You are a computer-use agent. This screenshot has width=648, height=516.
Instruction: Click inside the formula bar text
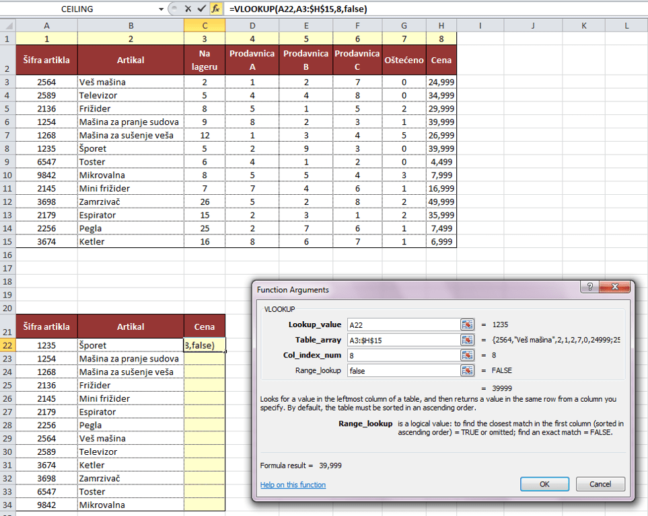(298, 9)
